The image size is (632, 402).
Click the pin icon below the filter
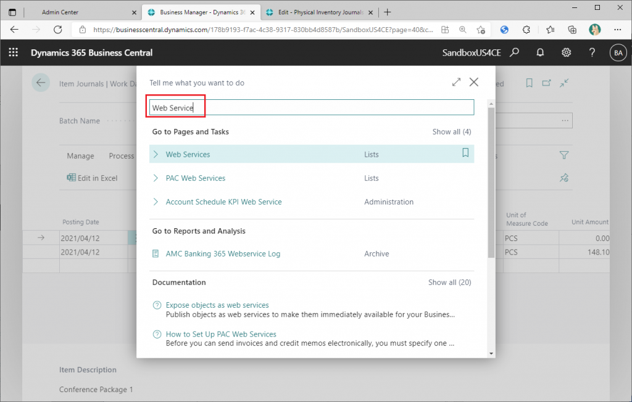(x=564, y=178)
